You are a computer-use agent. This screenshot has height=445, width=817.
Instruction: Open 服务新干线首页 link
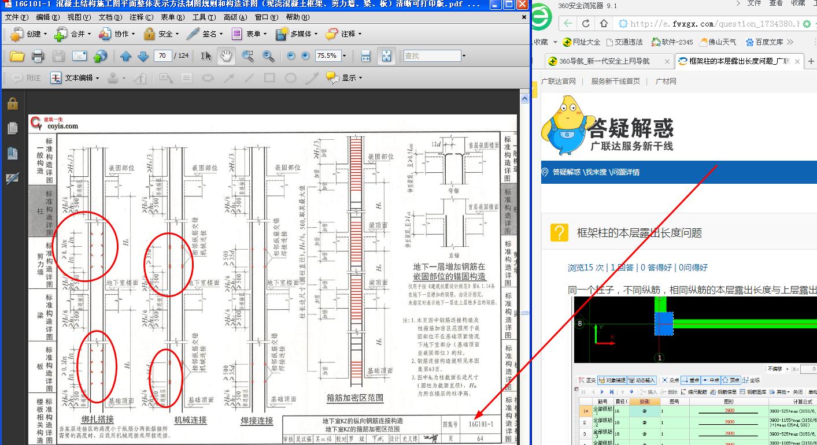click(x=615, y=81)
